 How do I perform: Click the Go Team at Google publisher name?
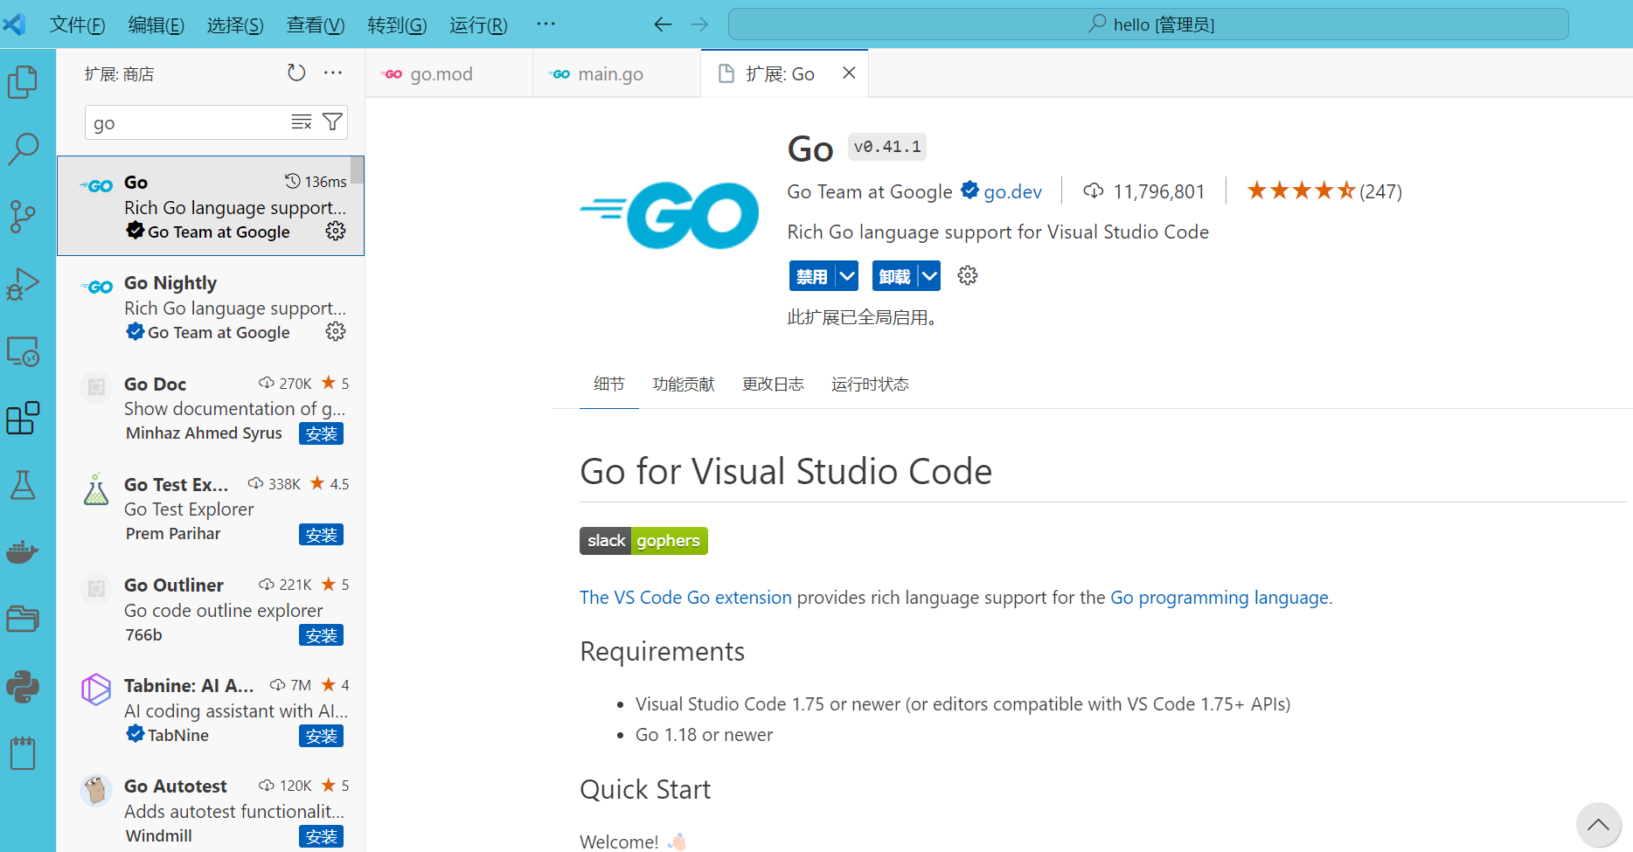tap(870, 191)
